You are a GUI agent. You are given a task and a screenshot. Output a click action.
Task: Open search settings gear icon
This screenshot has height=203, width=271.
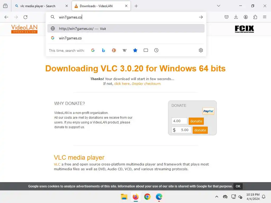coord(201,50)
